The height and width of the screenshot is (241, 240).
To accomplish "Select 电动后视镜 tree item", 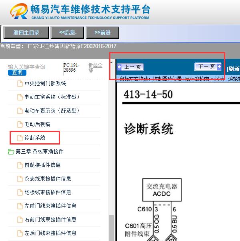I will click(x=37, y=124).
